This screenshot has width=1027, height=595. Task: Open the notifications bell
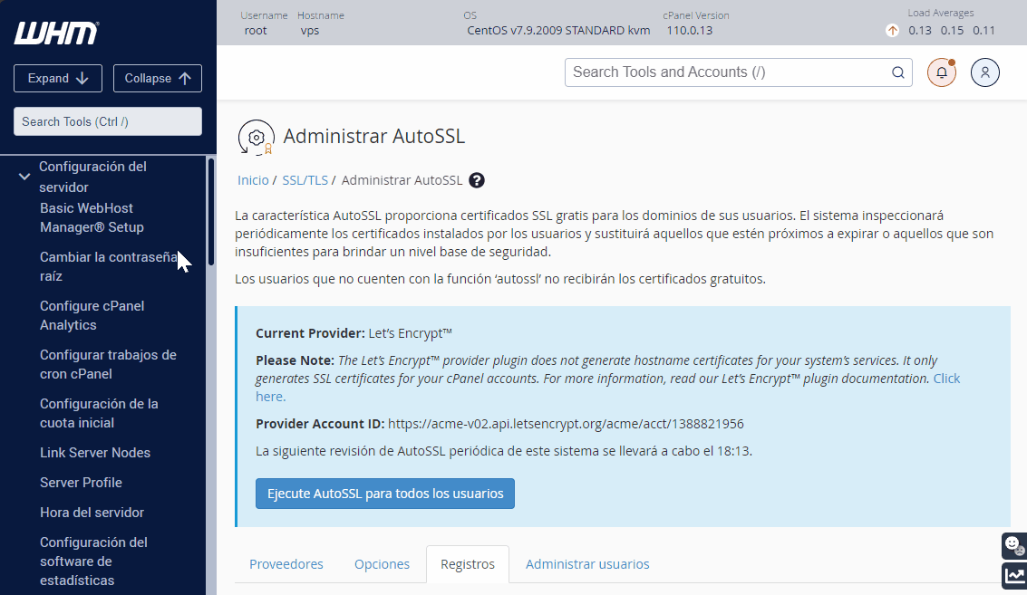(x=941, y=72)
